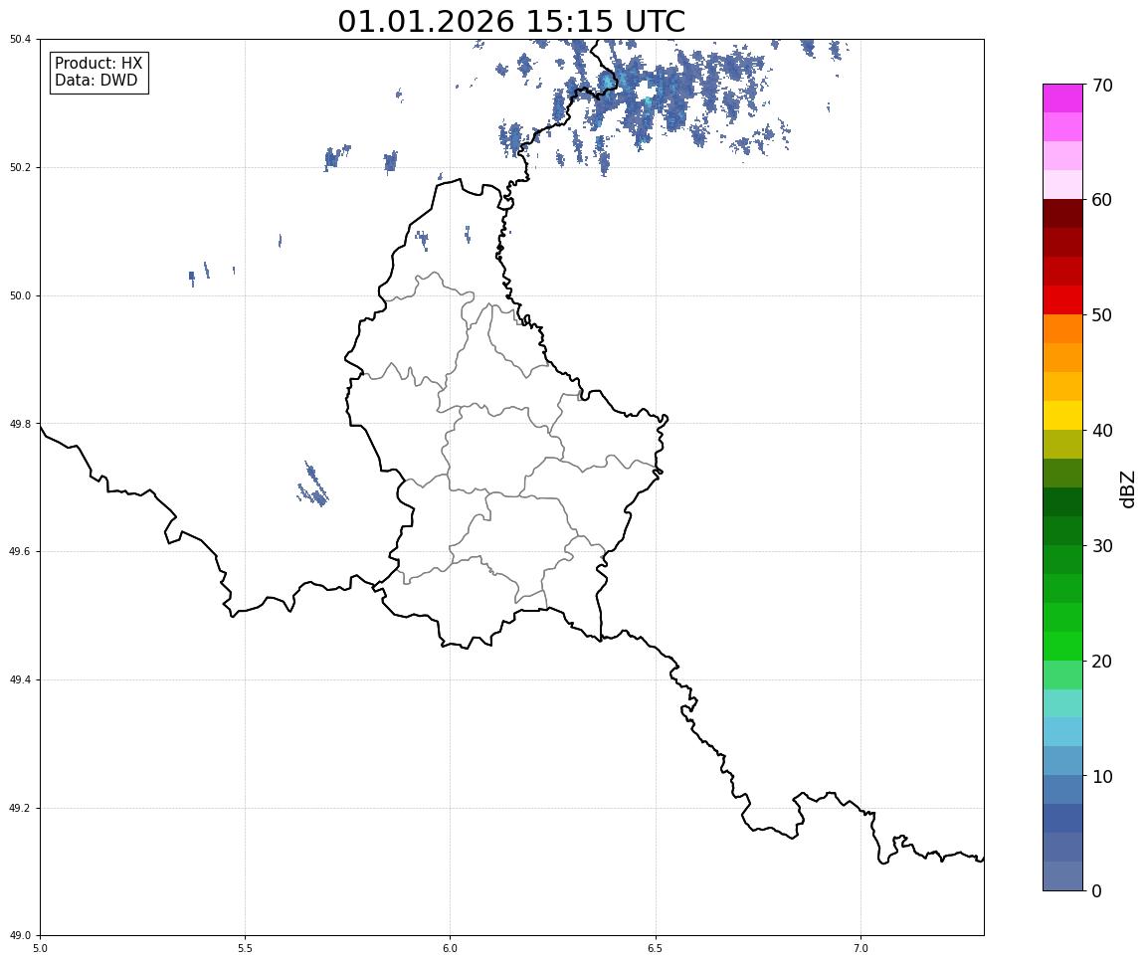
Task: Click the latitude axis label 50.4
Action: point(20,40)
